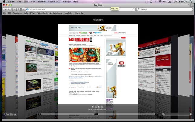The height and width of the screenshot is (122, 195).
Task: Click the cover flow scrollbar left arrow
Action: click(39, 114)
